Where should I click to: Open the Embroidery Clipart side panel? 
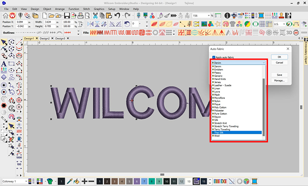tap(306, 51)
